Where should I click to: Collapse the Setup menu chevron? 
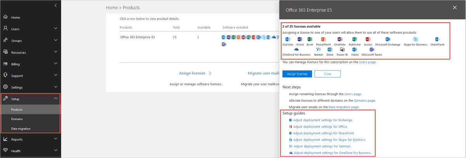point(56,99)
